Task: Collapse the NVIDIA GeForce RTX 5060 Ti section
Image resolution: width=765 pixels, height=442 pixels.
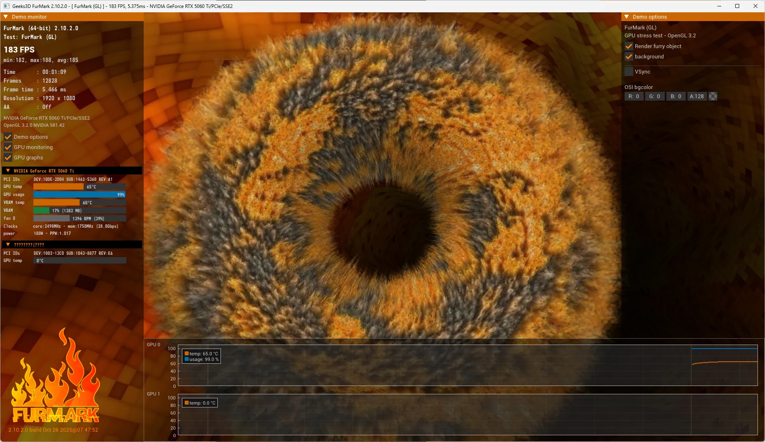Action: [8, 171]
